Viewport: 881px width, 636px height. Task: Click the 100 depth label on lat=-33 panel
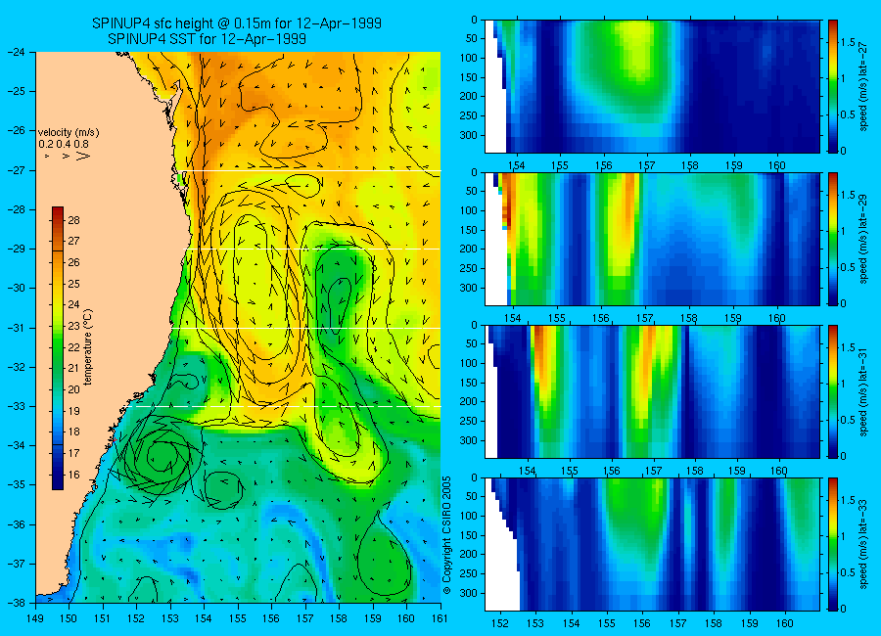(x=468, y=516)
